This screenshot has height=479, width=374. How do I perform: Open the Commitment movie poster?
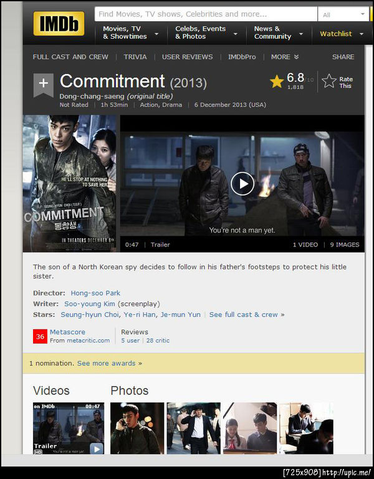pyautogui.click(x=70, y=183)
